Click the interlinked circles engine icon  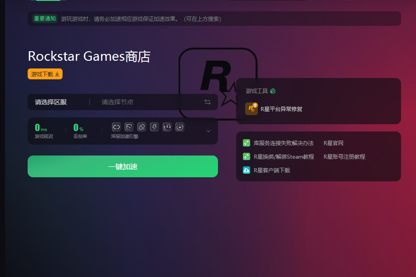(x=142, y=127)
